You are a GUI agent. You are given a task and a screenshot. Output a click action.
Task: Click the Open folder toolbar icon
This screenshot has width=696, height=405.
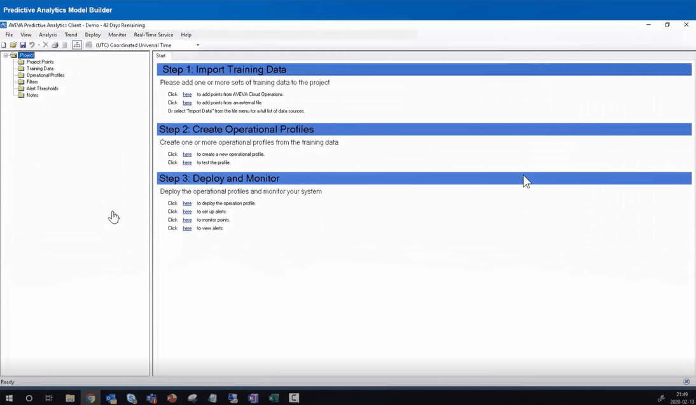click(x=13, y=45)
